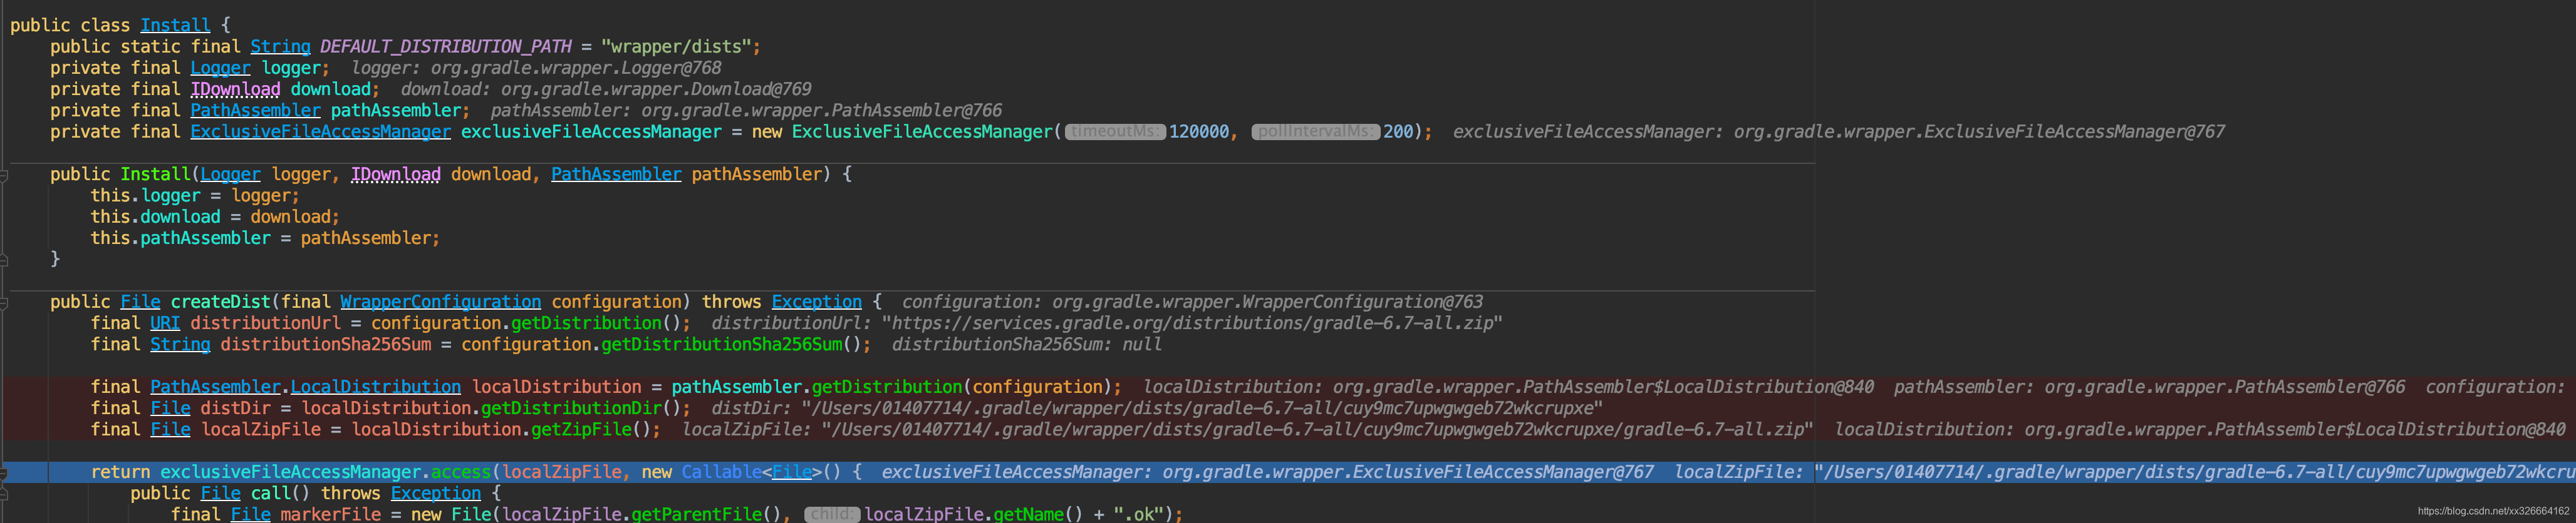Screen dimensions: 2576x523
Task: Click the "wrapper/dists" string literal
Action: coord(676,47)
